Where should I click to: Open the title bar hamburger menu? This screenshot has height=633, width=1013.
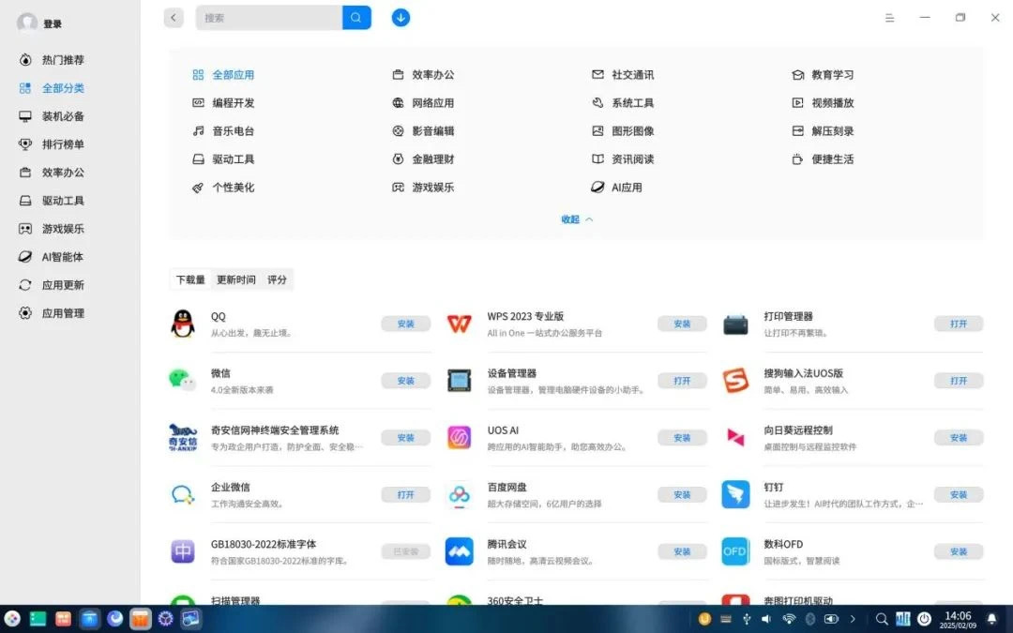click(889, 18)
